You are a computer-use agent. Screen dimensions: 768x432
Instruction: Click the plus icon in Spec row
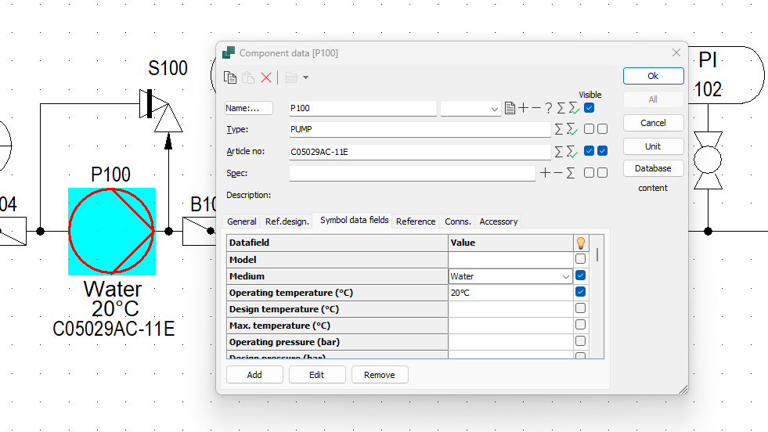(x=545, y=172)
